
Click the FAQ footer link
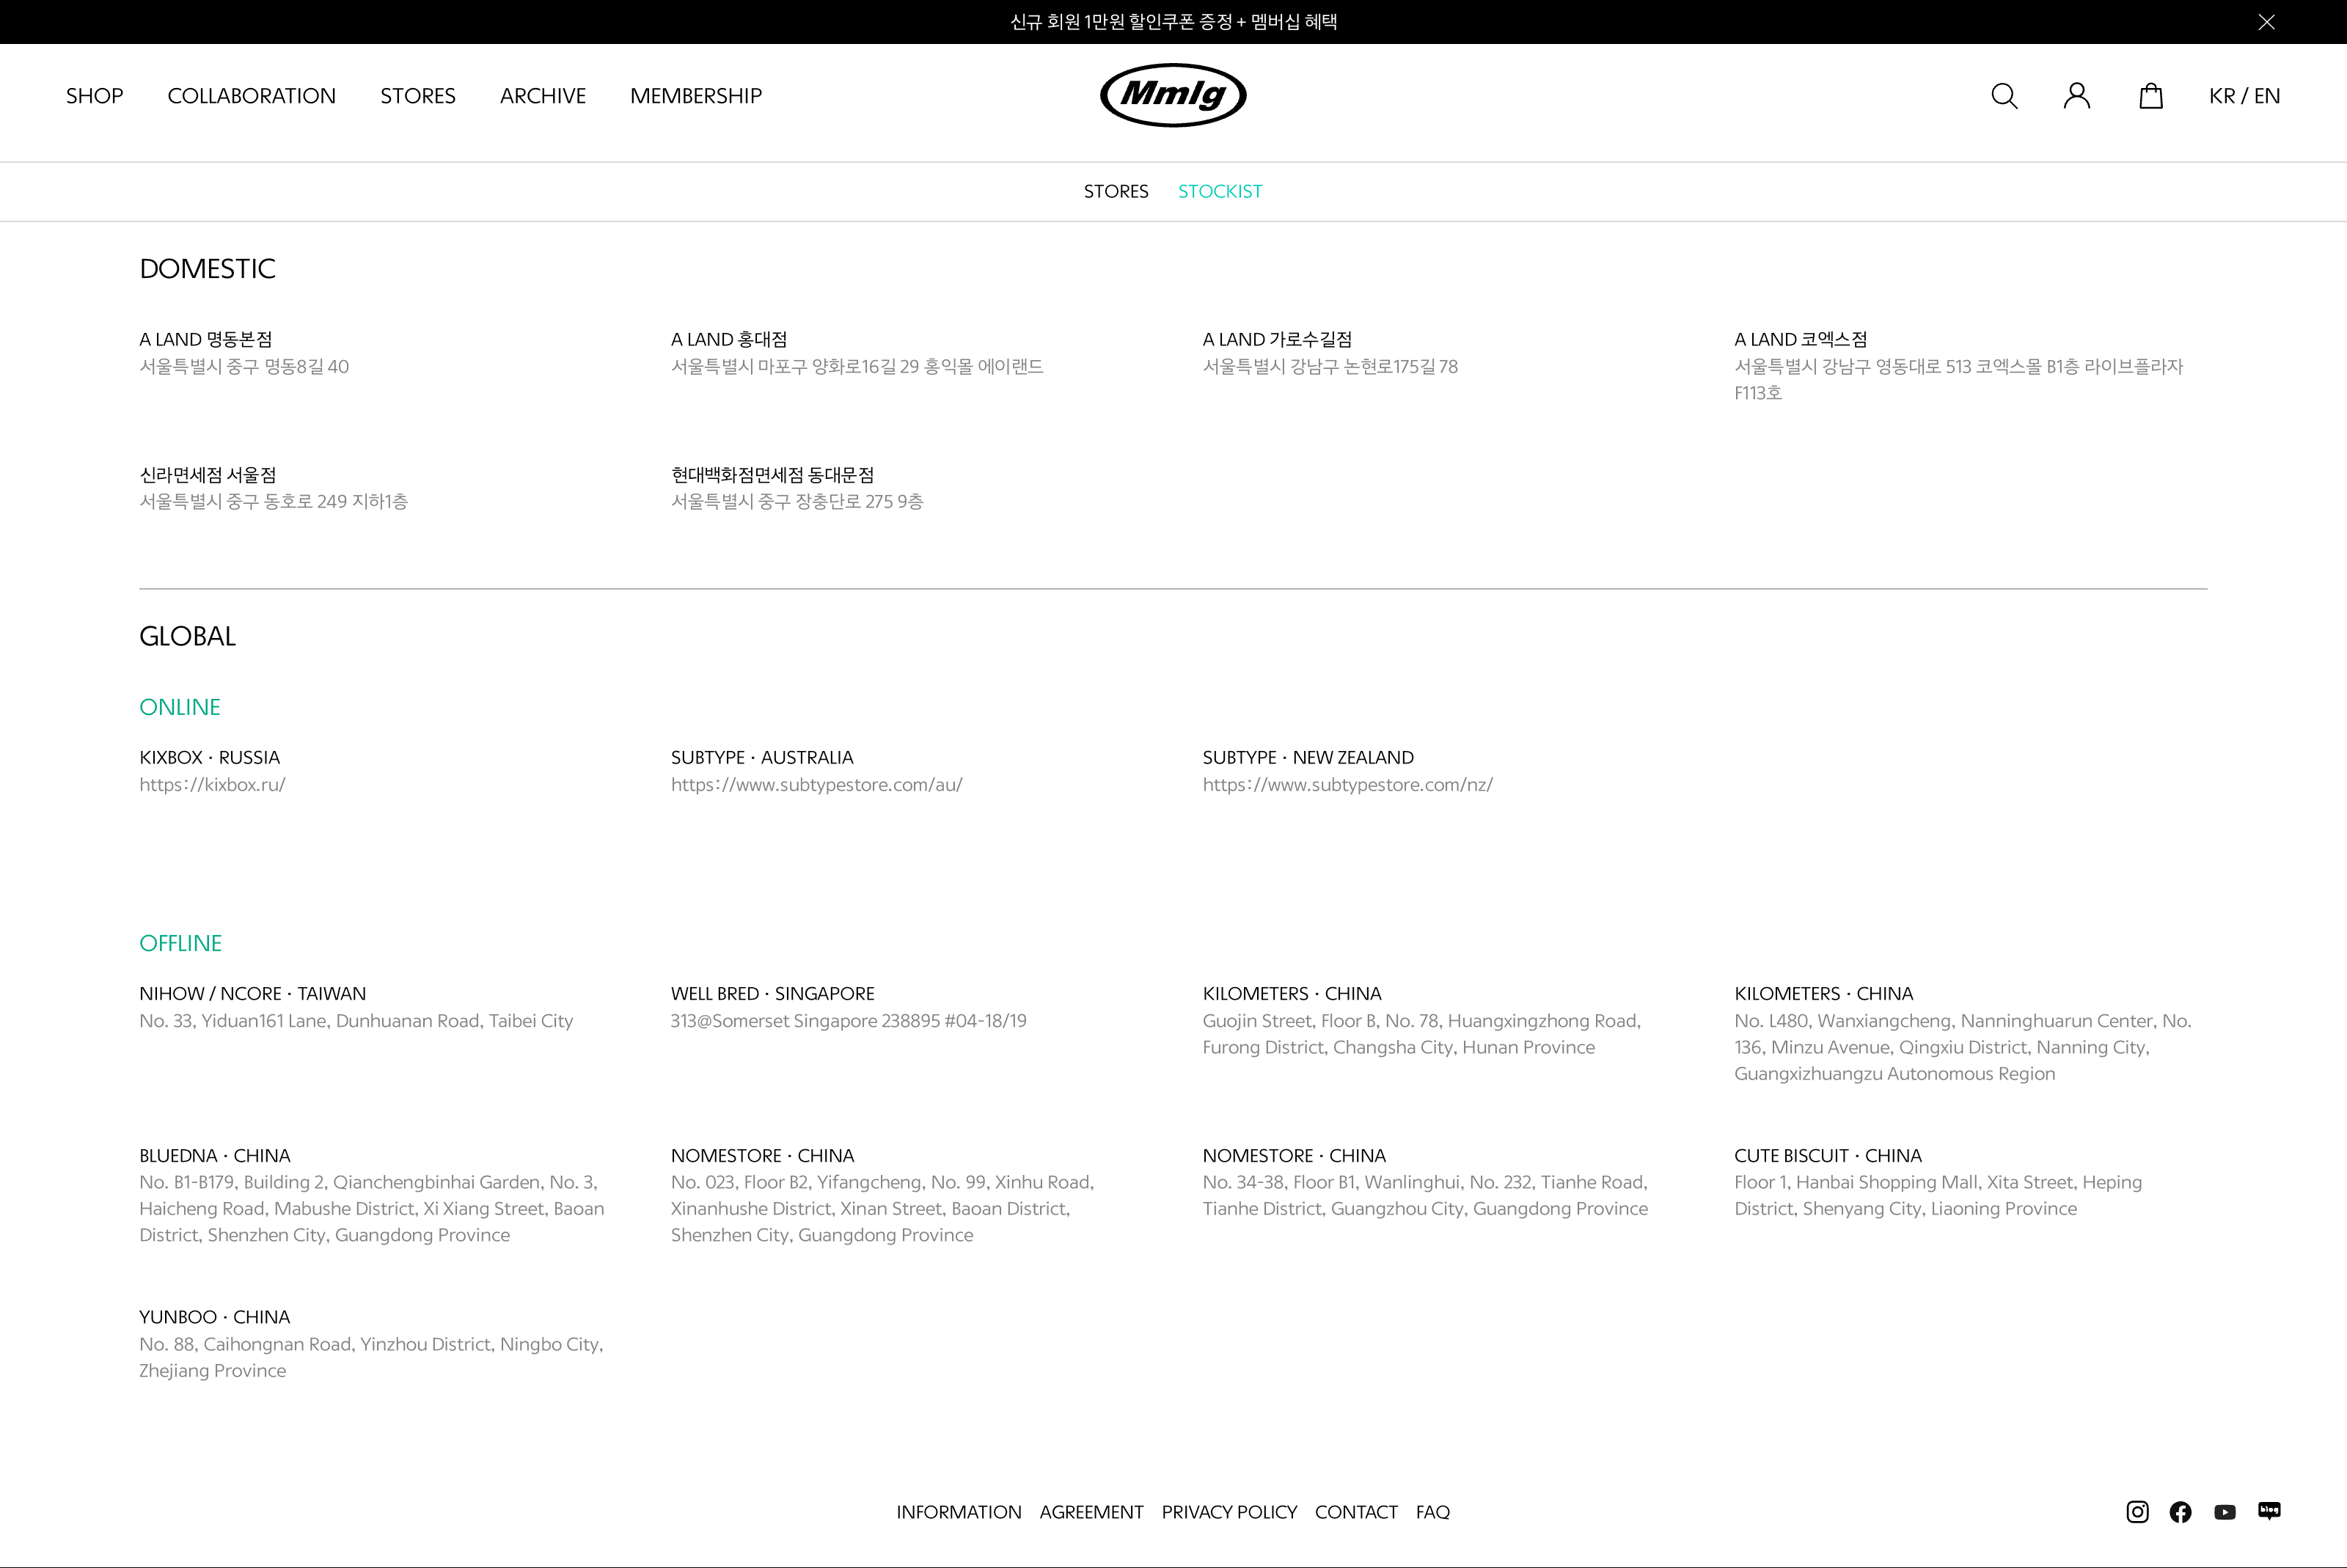point(1432,1512)
